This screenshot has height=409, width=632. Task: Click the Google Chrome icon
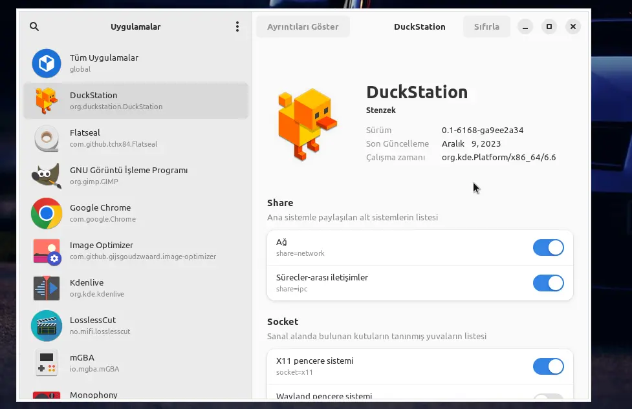47,213
